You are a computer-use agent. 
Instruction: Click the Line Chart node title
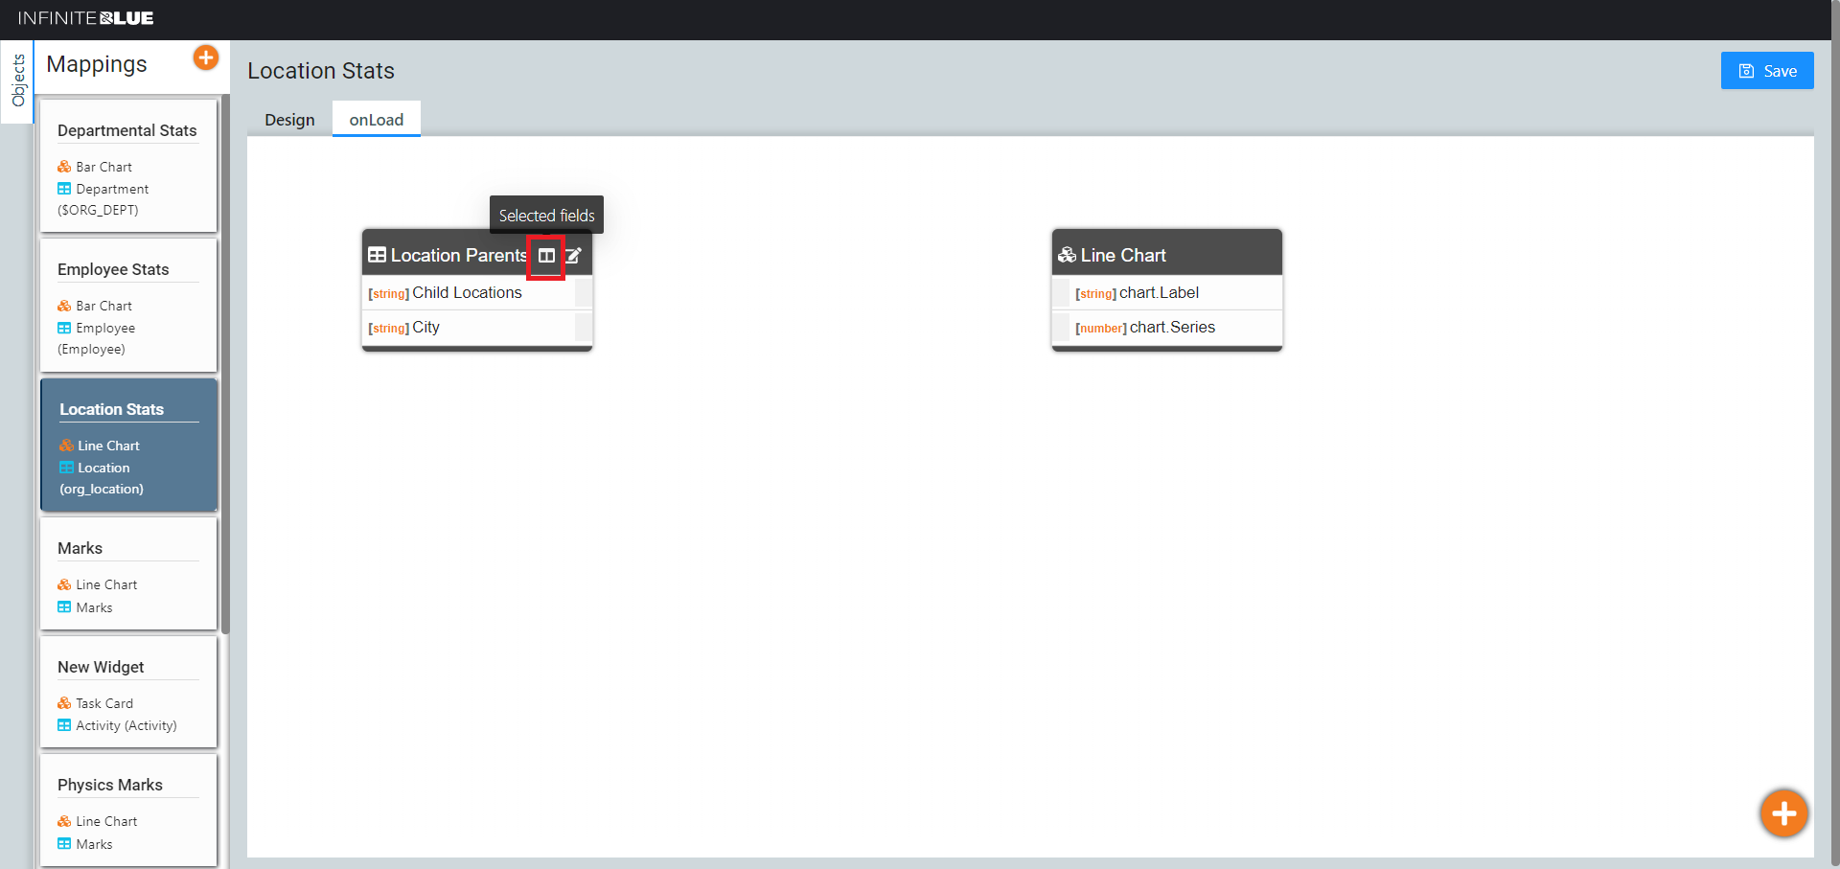pos(1123,256)
